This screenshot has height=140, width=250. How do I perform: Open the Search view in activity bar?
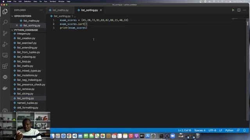click(5, 22)
